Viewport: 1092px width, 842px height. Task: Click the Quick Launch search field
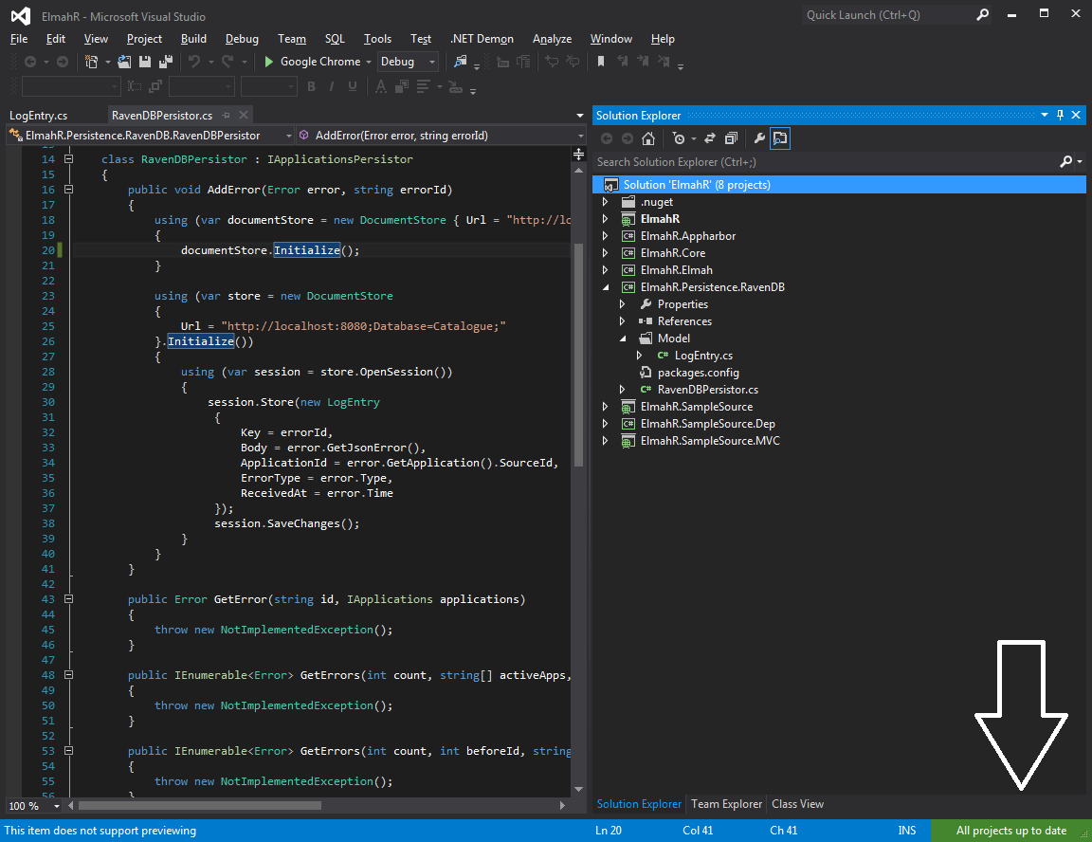886,14
